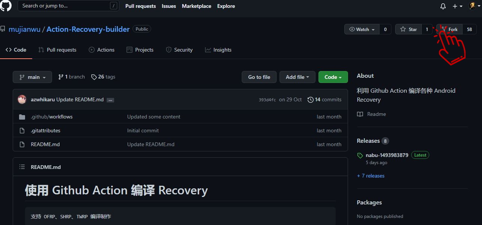Switch to the Security tab
The height and width of the screenshot is (225, 482).
[x=179, y=50]
